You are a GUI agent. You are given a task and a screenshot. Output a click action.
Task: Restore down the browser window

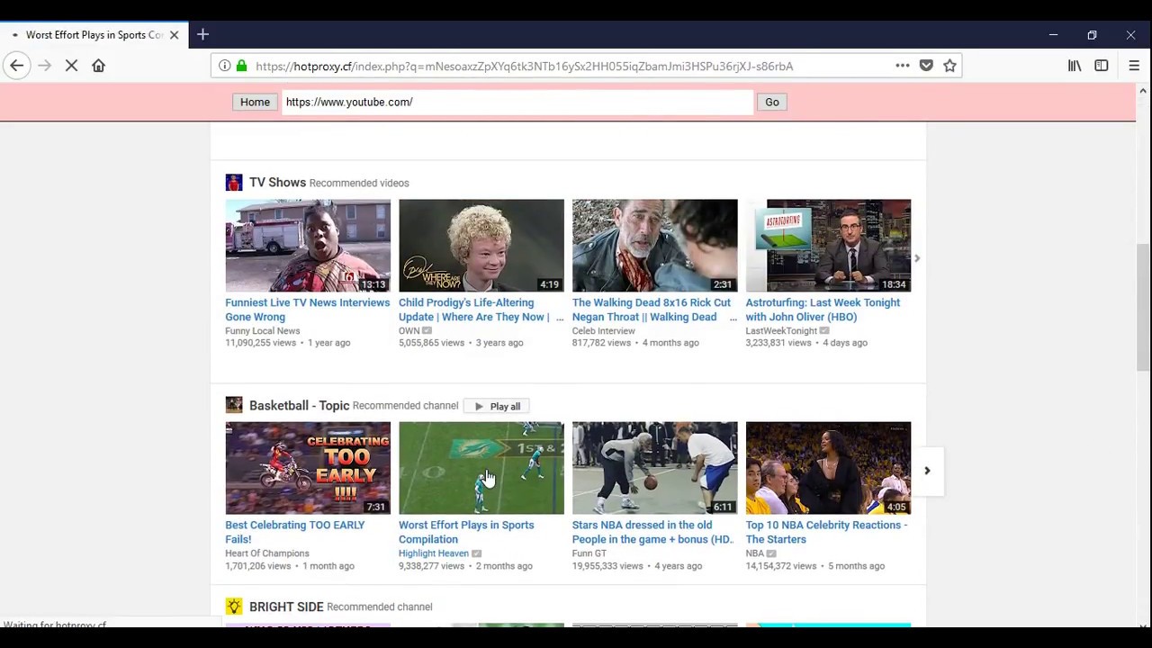tap(1092, 35)
